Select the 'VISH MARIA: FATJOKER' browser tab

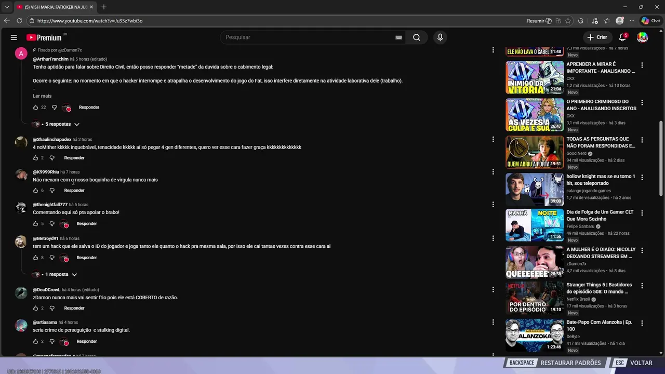(55, 7)
